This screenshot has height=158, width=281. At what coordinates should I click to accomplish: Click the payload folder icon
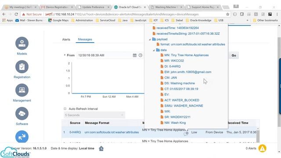(154, 39)
